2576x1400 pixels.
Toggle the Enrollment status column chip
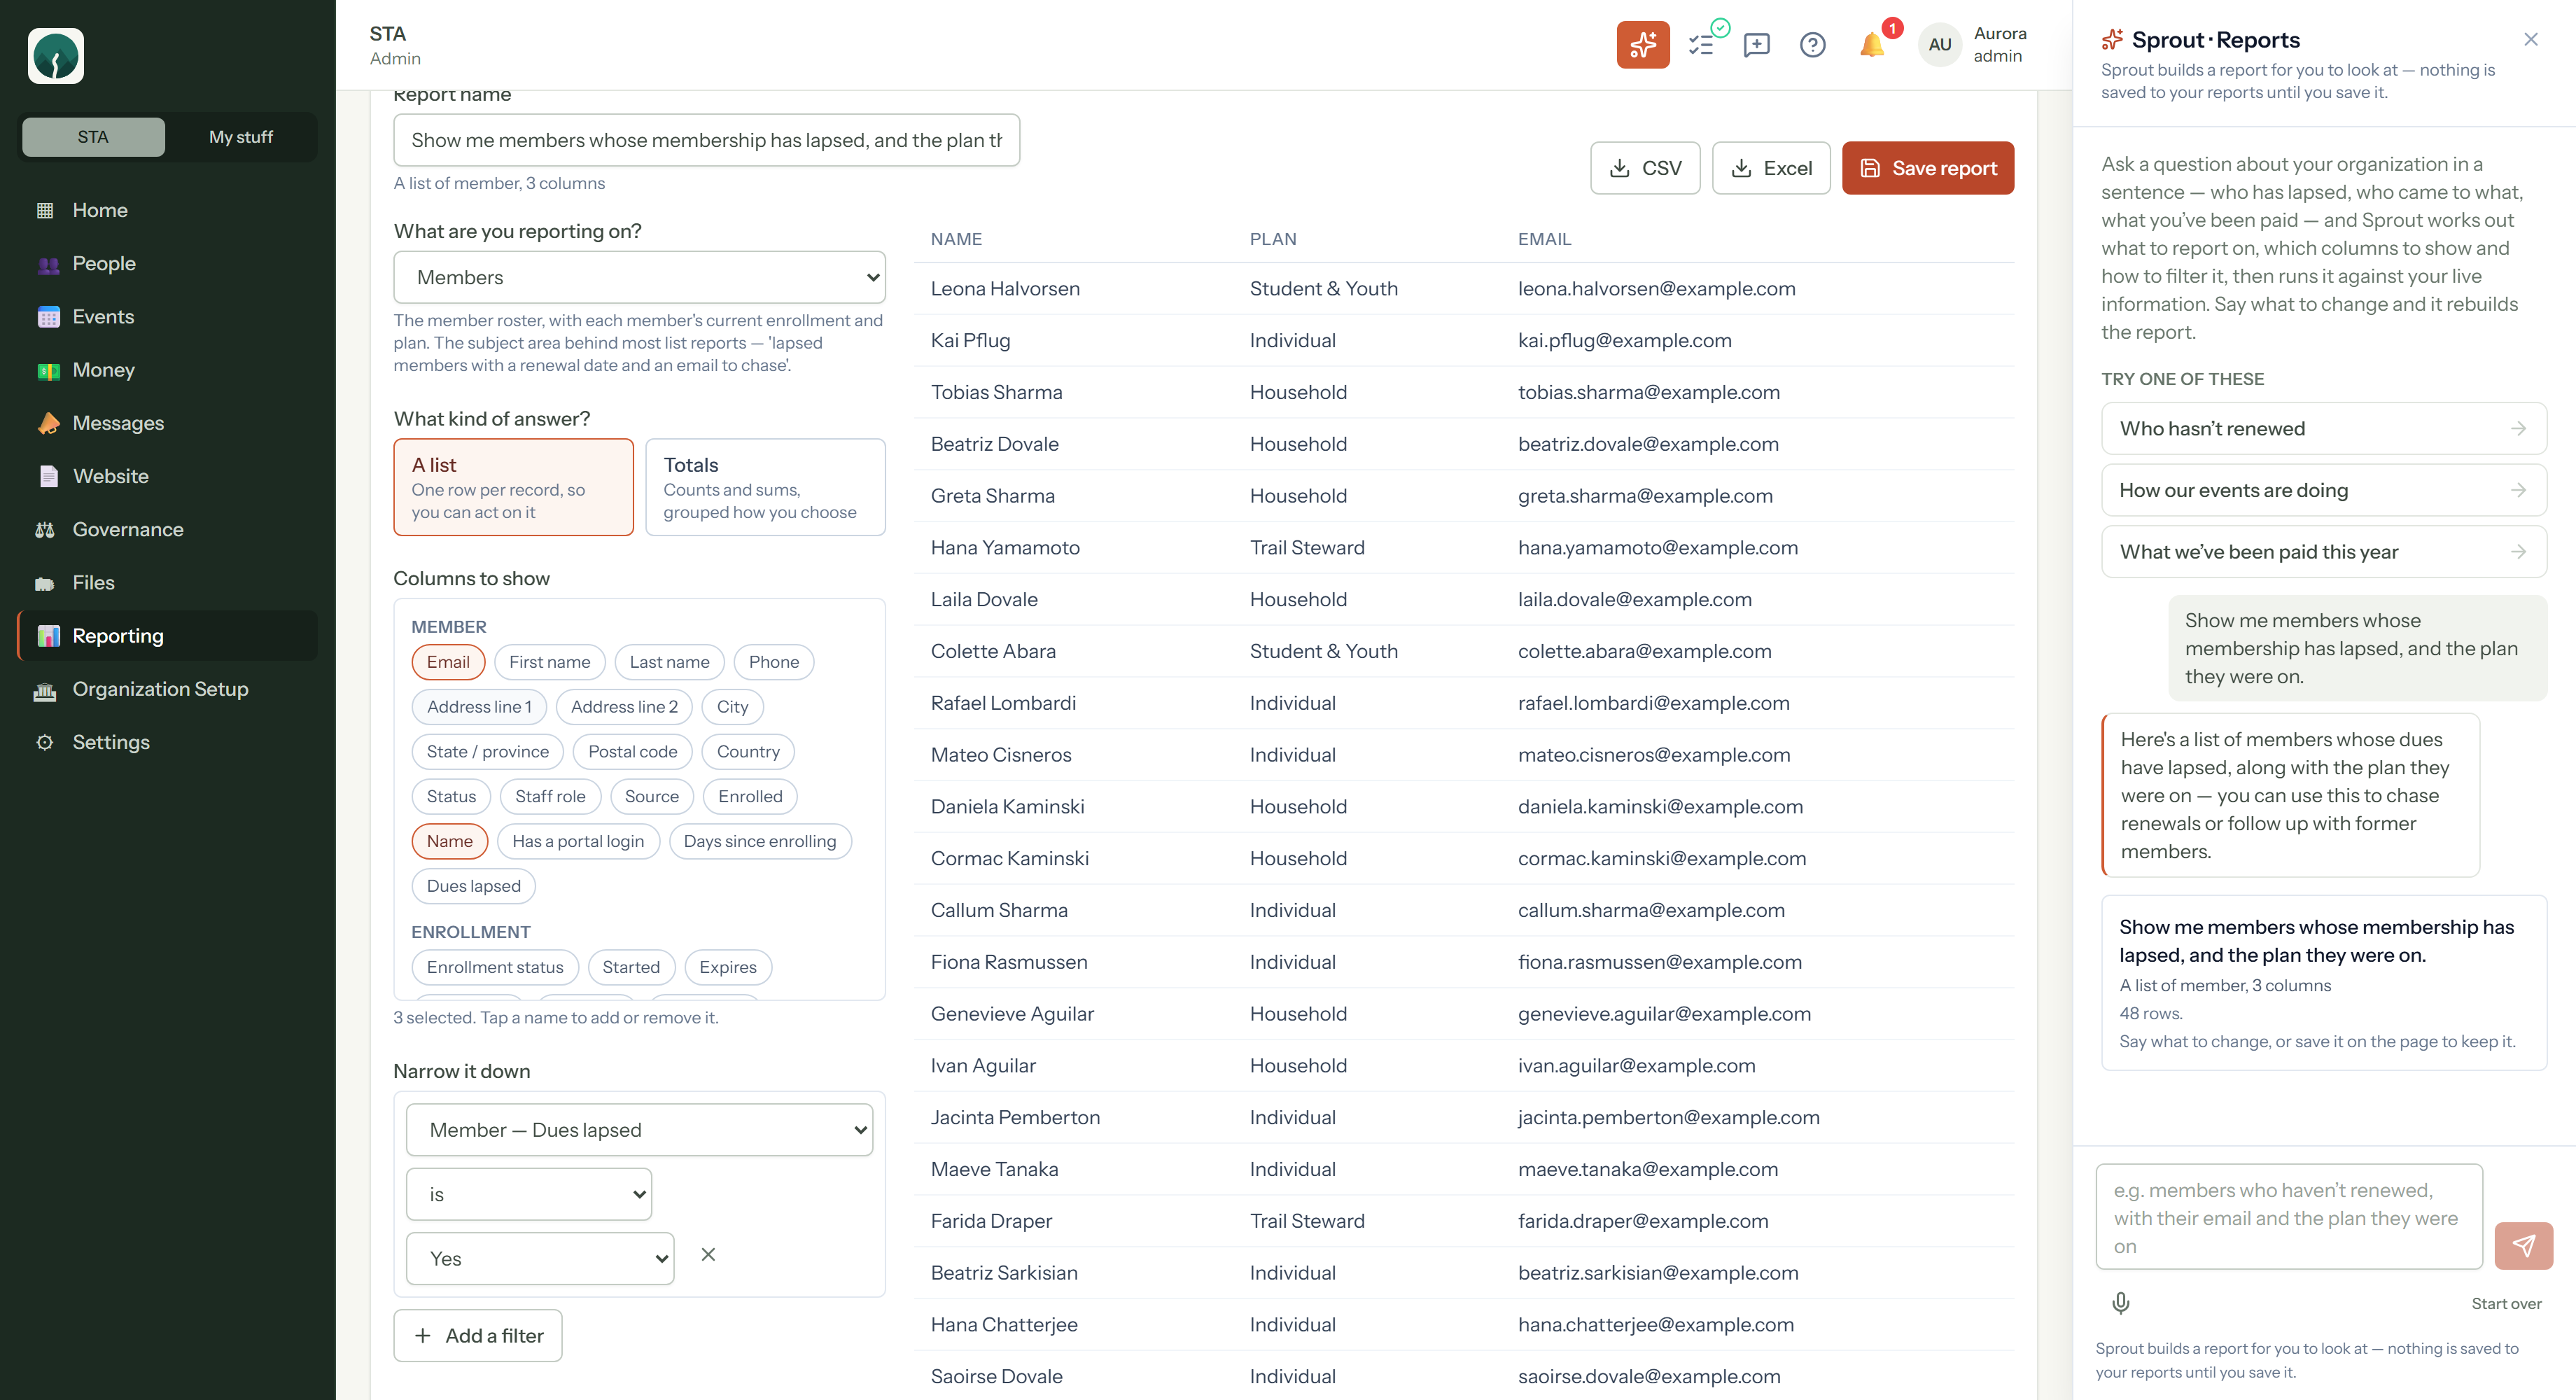click(x=495, y=967)
